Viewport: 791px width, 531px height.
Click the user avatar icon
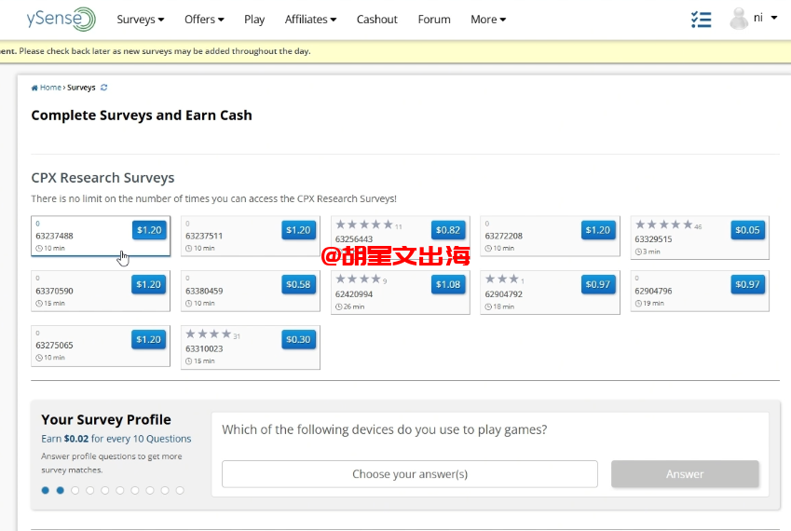pos(739,19)
